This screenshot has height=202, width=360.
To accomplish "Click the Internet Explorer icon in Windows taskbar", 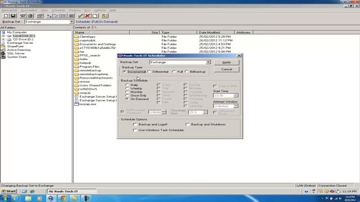I will click(x=16, y=198).
